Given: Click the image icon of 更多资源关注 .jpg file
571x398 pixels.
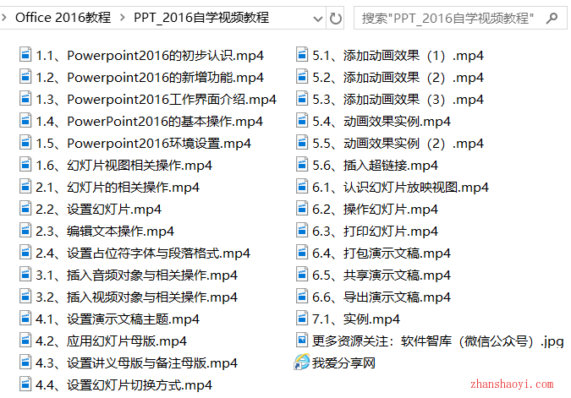Looking at the screenshot, I should [302, 341].
